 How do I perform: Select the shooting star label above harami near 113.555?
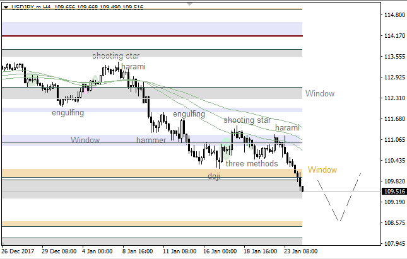(x=115, y=56)
